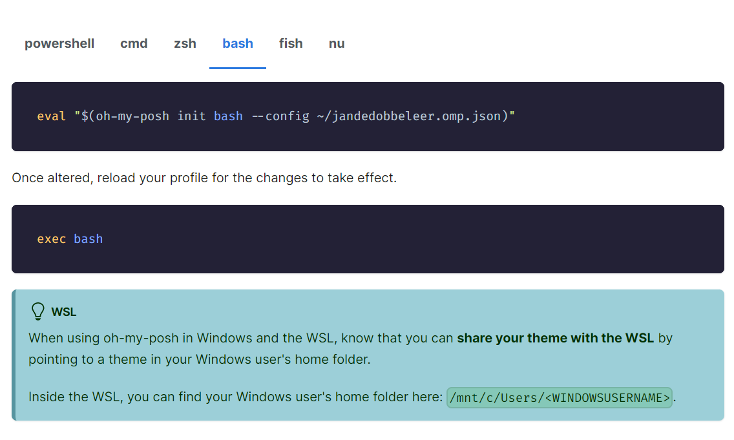Click the eval keyword in the code block
734x440 pixels.
click(51, 116)
